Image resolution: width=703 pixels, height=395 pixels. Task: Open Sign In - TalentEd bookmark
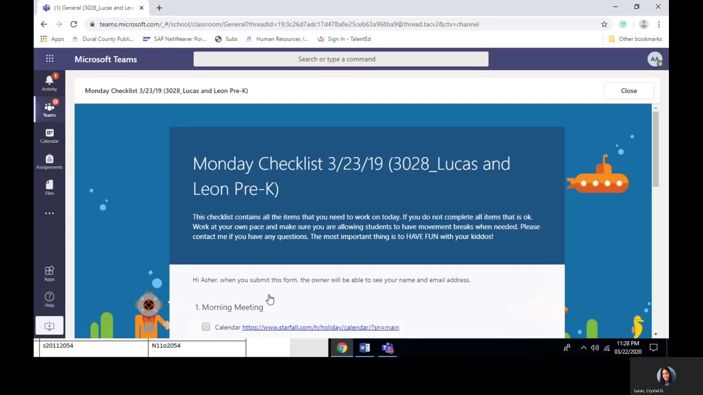[x=343, y=39]
